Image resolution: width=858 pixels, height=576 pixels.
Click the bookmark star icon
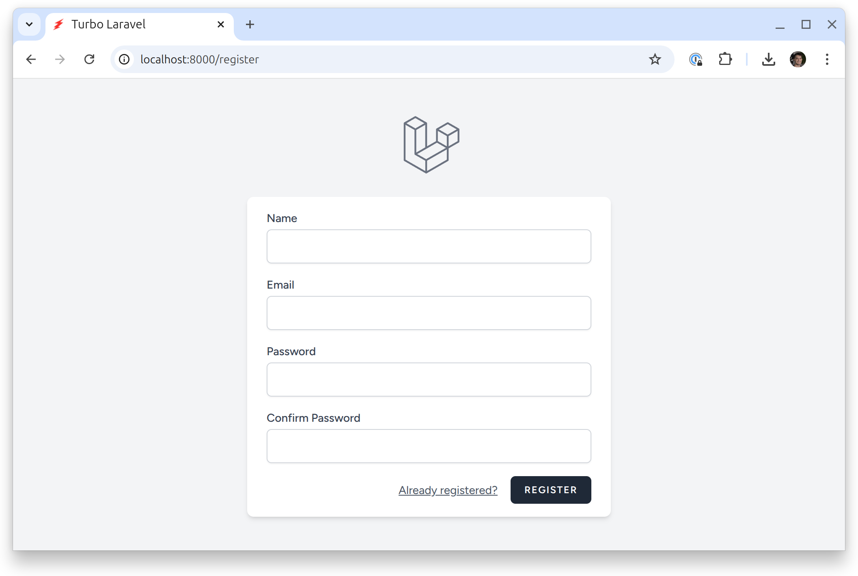655,59
